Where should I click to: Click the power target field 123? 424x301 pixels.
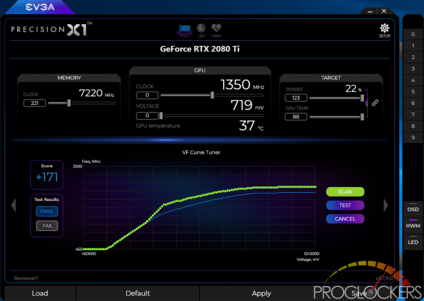coord(296,98)
